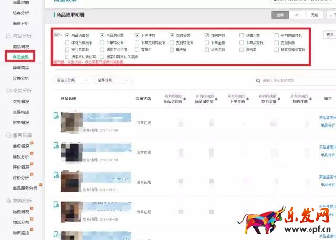Screen dimensions: 336x240
Task: Expand the 更多 options button
Action: pyautogui.click(x=329, y=35)
